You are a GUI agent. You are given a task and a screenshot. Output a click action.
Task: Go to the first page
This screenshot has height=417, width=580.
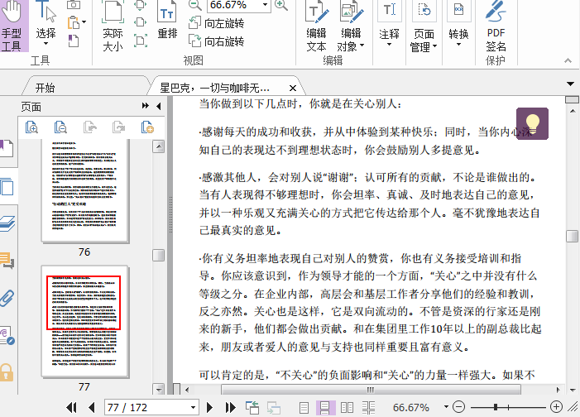click(71, 407)
